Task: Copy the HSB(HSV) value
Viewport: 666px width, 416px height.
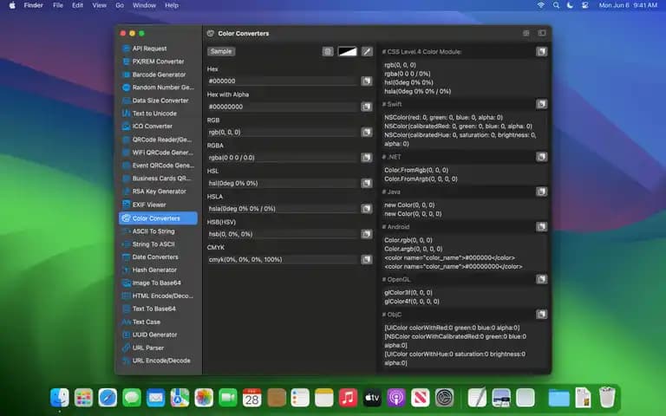Action: pyautogui.click(x=367, y=234)
